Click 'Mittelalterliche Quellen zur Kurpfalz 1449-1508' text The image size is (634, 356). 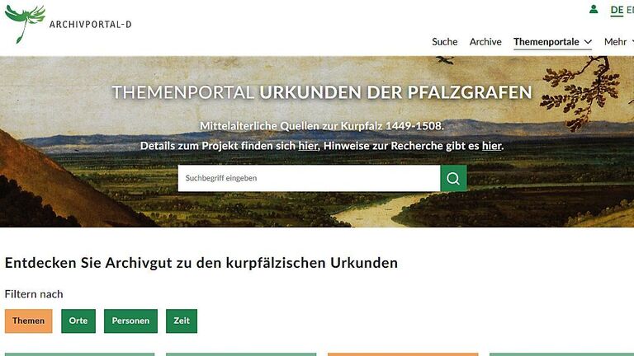322,126
